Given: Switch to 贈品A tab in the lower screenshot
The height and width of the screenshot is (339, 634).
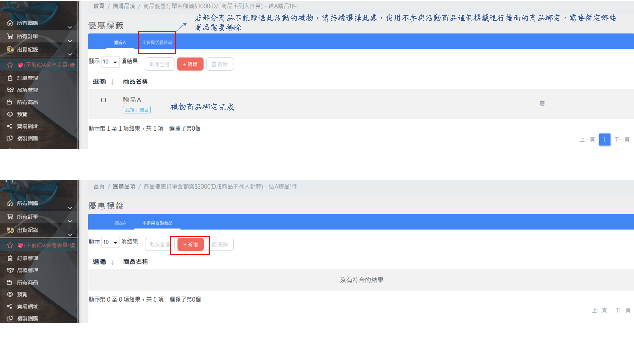Looking at the screenshot, I should (x=120, y=223).
